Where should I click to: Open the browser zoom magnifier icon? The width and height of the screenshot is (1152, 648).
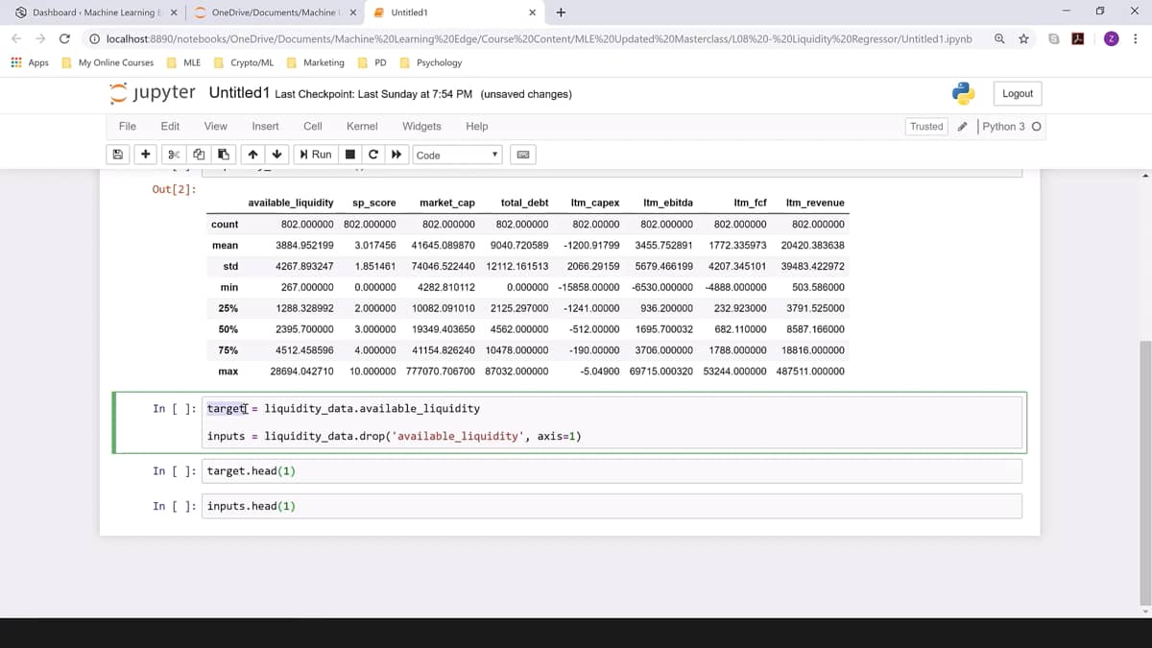coord(999,38)
